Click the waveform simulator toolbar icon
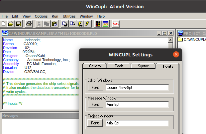206x134 pixels. pos(105,24)
